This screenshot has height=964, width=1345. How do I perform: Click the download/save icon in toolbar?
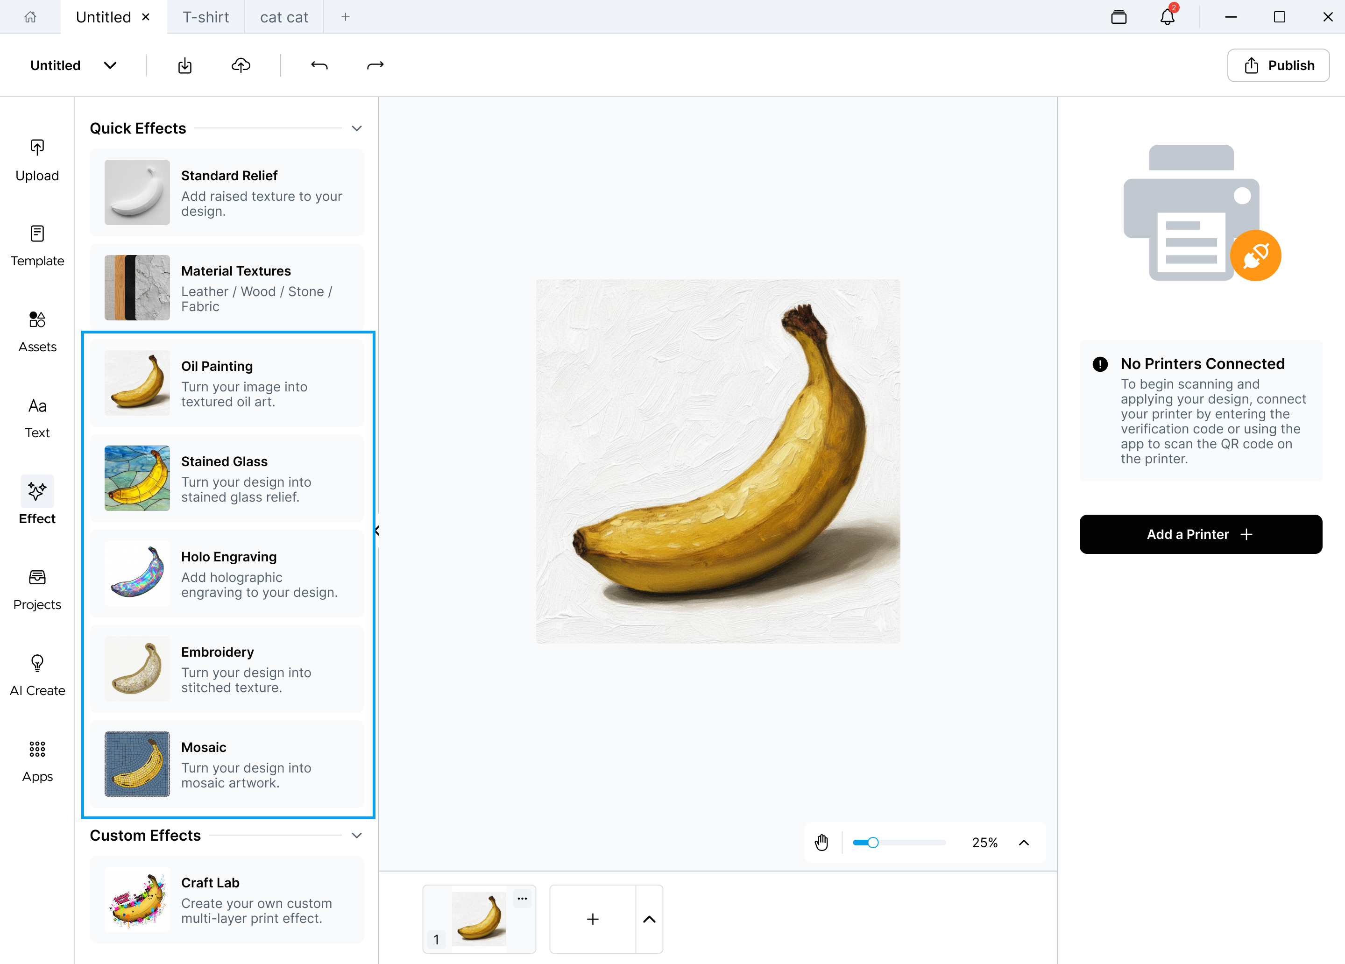(x=185, y=65)
